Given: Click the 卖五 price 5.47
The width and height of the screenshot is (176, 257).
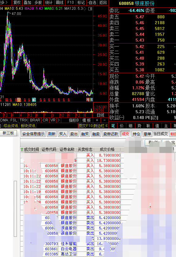Looking at the screenshot, I should coord(140,17).
